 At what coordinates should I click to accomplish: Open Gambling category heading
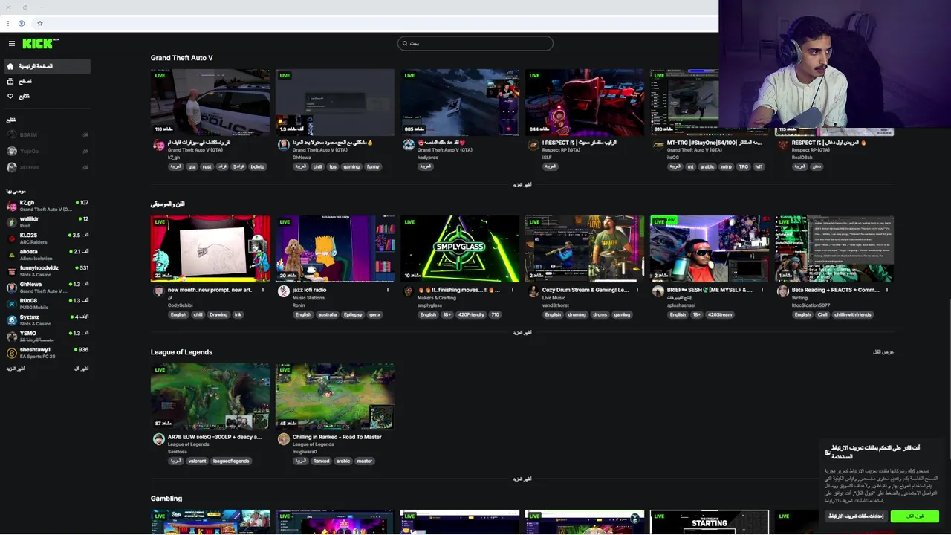[x=166, y=499]
